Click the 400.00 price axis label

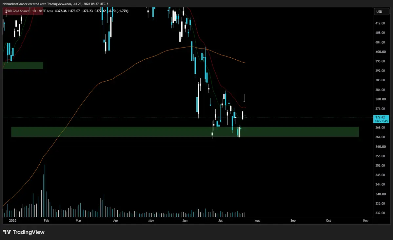(x=380, y=52)
